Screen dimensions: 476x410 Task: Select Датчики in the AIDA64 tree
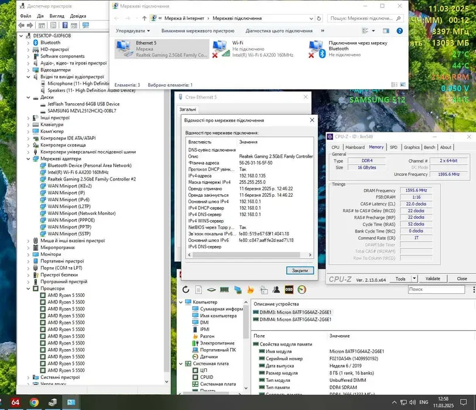[209, 357]
